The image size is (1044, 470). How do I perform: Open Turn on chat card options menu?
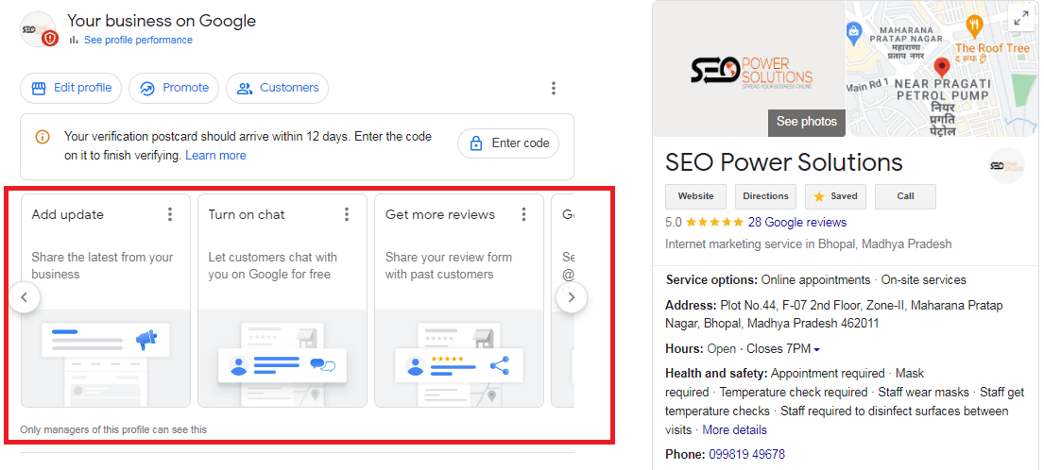pos(347,214)
